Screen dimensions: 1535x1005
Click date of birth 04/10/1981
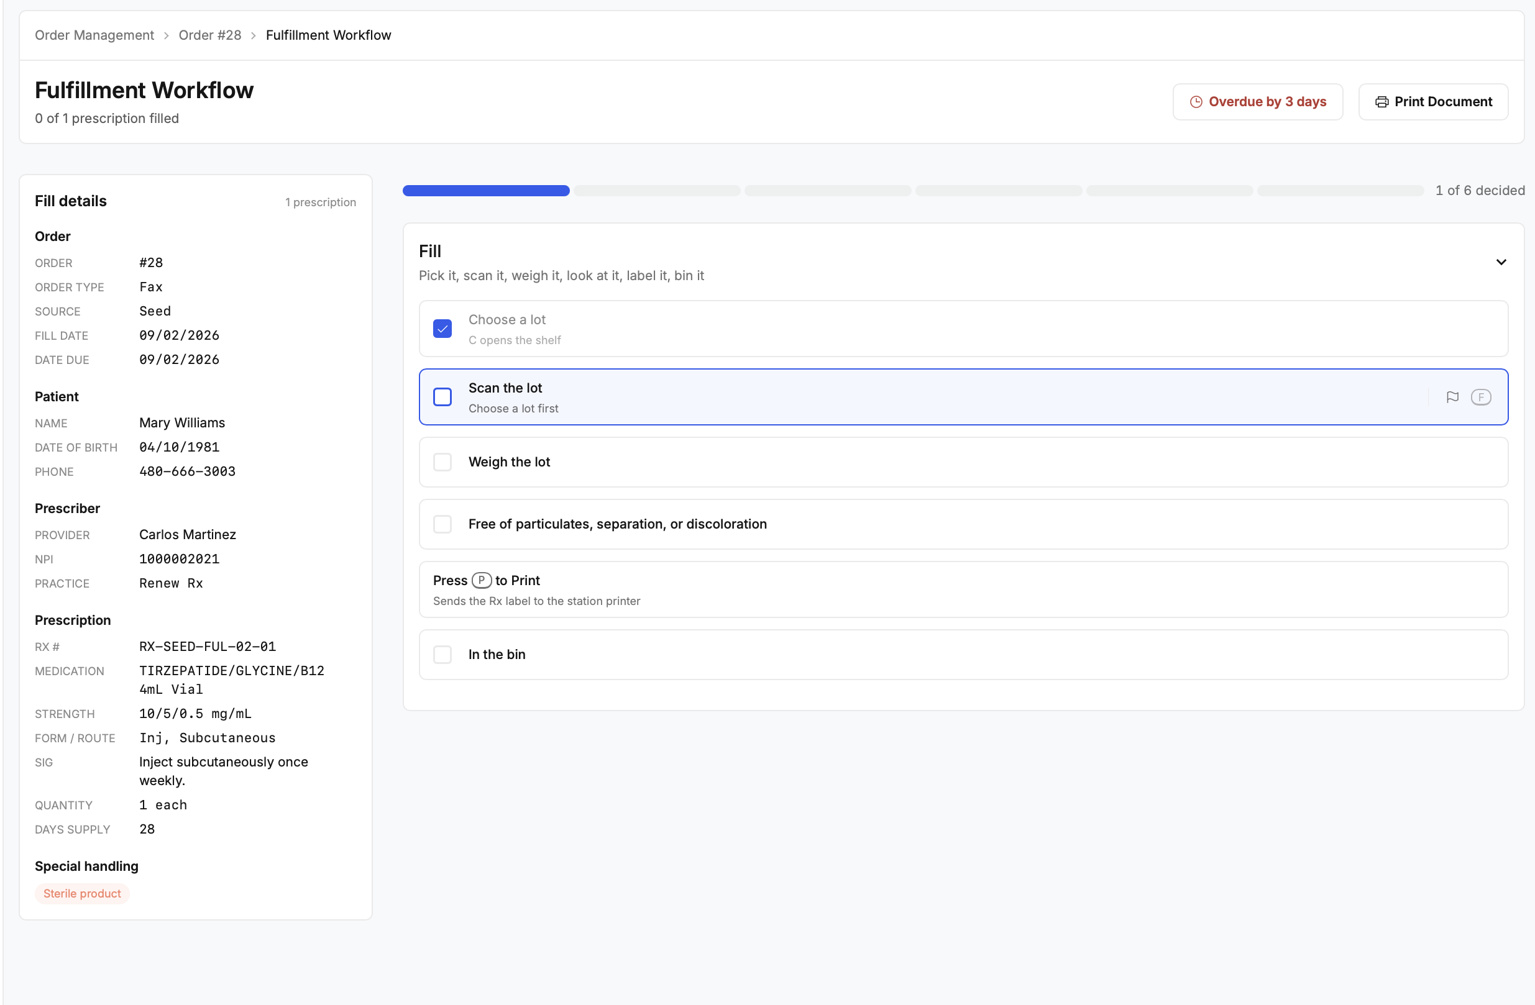pyautogui.click(x=180, y=447)
